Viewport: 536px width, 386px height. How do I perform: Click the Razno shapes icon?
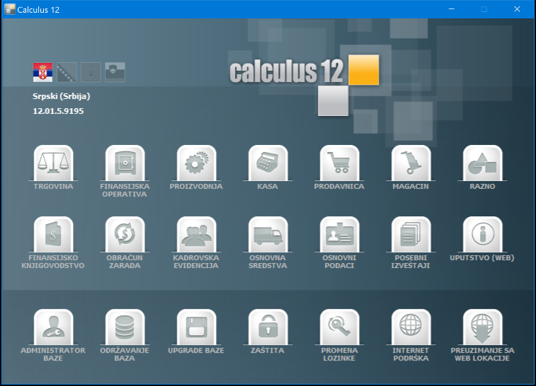pyautogui.click(x=482, y=163)
